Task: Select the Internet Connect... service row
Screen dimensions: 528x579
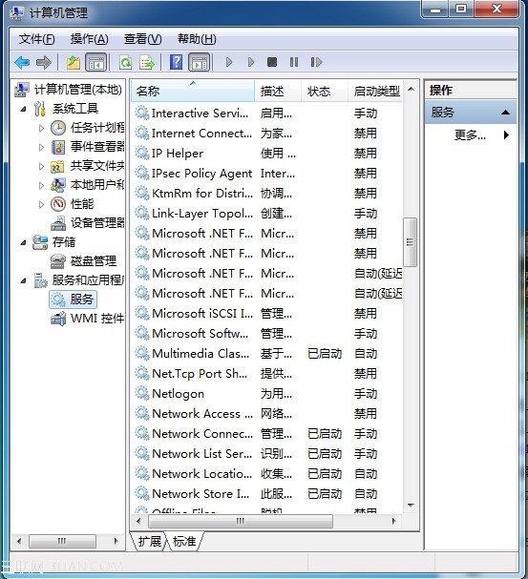Action: click(x=268, y=133)
